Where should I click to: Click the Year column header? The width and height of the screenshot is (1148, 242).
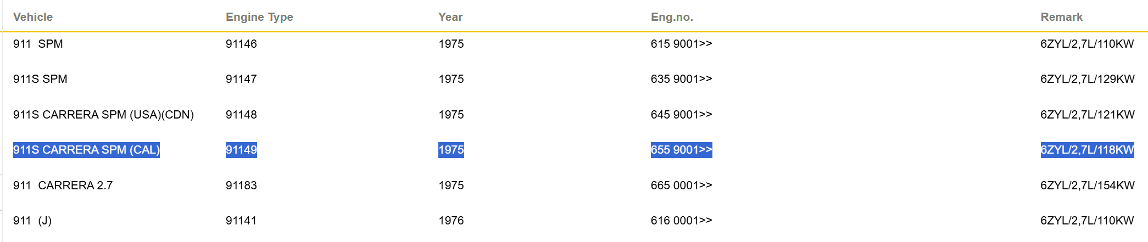450,17
